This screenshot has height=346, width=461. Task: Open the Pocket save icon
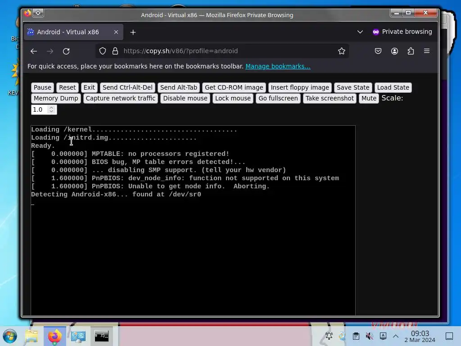(x=378, y=51)
